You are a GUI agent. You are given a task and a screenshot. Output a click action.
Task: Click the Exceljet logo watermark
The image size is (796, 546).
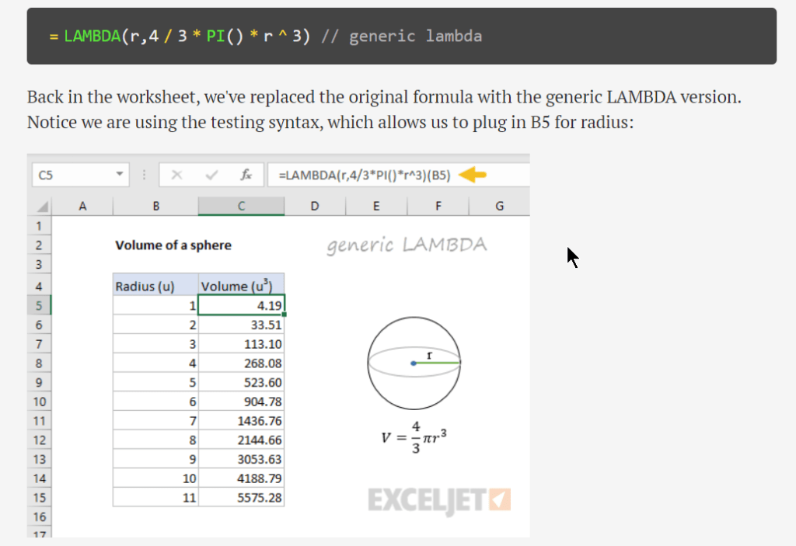[438, 499]
